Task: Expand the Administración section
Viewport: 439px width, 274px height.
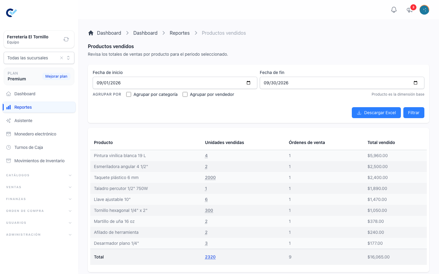Action: pyautogui.click(x=39, y=235)
